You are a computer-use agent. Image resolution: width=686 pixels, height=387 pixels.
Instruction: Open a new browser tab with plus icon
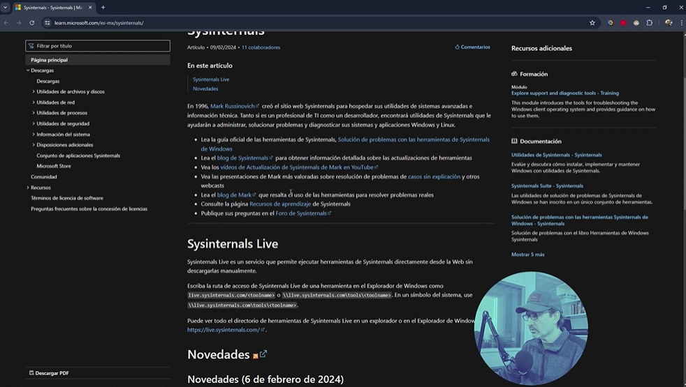pyautogui.click(x=103, y=8)
